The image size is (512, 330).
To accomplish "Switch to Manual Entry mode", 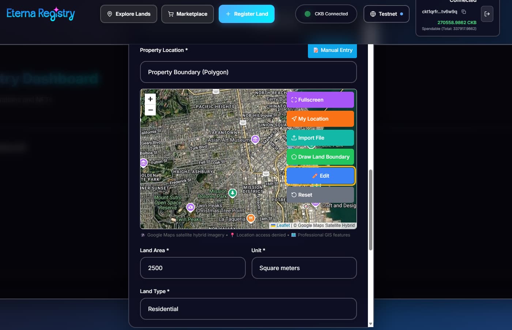I will click(x=332, y=50).
